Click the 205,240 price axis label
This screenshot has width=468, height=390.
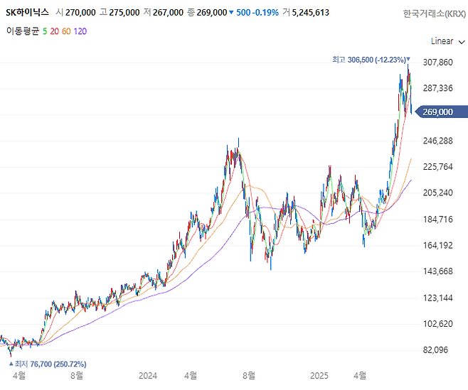pyautogui.click(x=437, y=193)
